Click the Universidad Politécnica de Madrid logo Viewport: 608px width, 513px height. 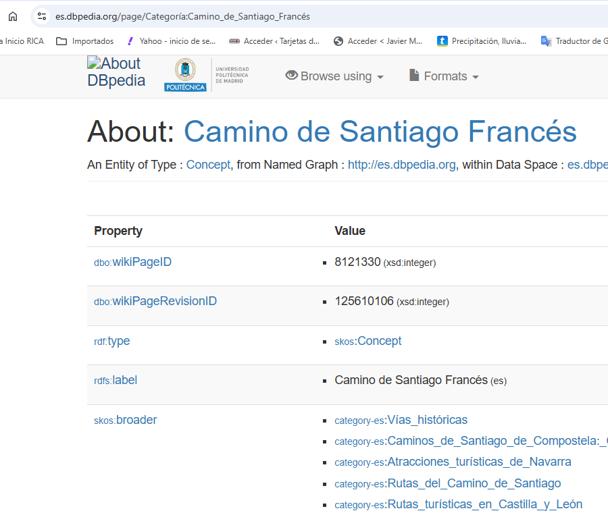[x=207, y=75]
